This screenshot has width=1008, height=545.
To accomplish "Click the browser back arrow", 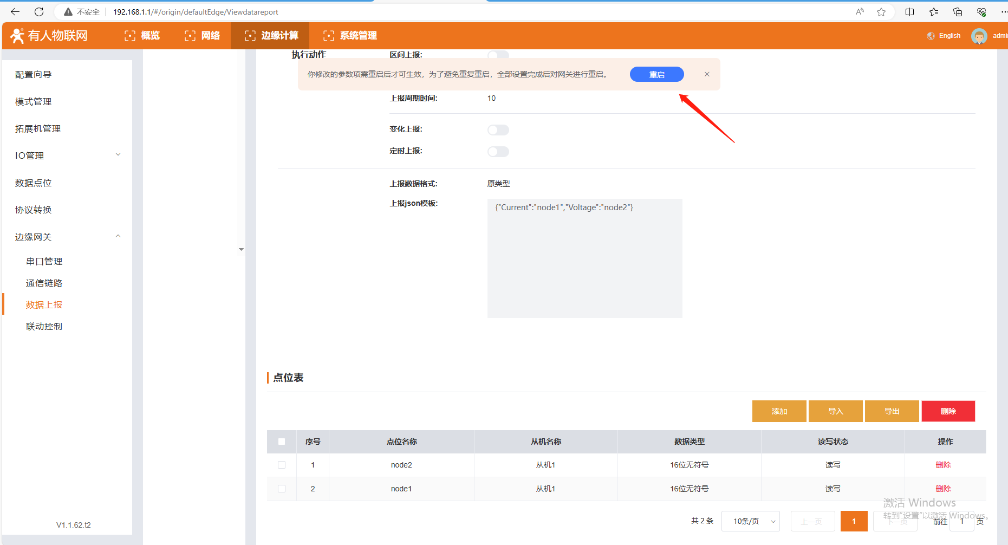I will click(15, 12).
